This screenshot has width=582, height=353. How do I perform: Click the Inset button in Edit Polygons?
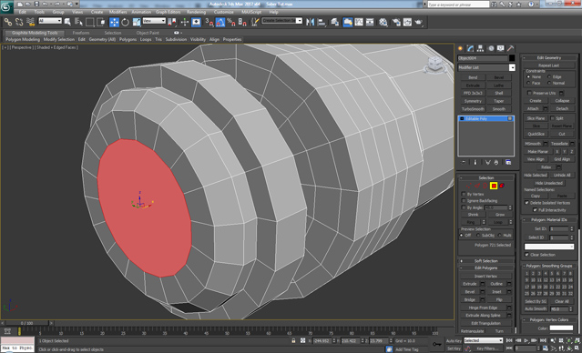pos(496,291)
